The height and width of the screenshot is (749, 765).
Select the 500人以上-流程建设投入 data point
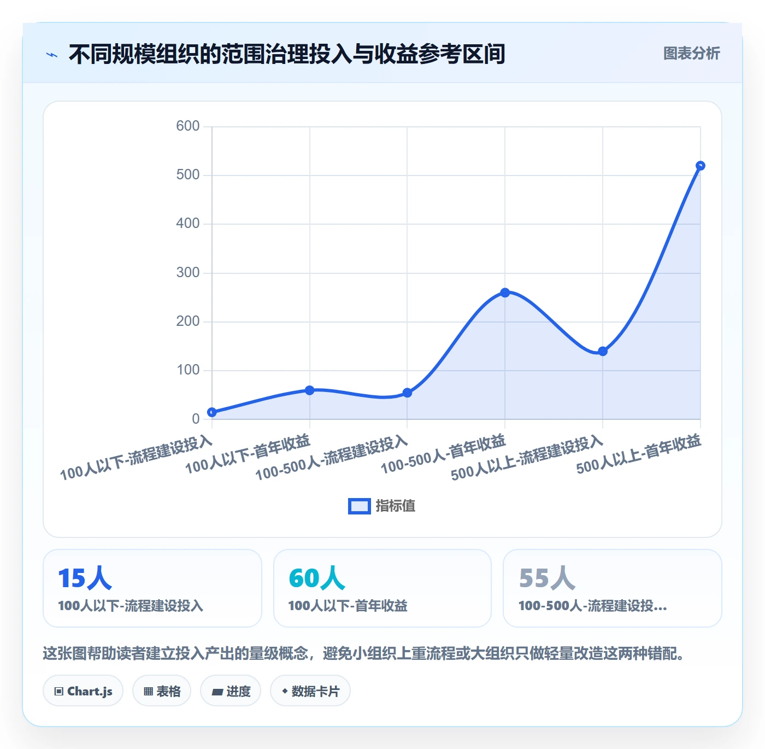point(603,351)
